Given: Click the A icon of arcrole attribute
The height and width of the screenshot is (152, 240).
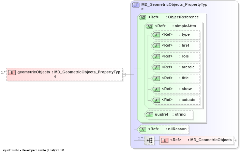Looking at the screenshot, I should 156,67.
